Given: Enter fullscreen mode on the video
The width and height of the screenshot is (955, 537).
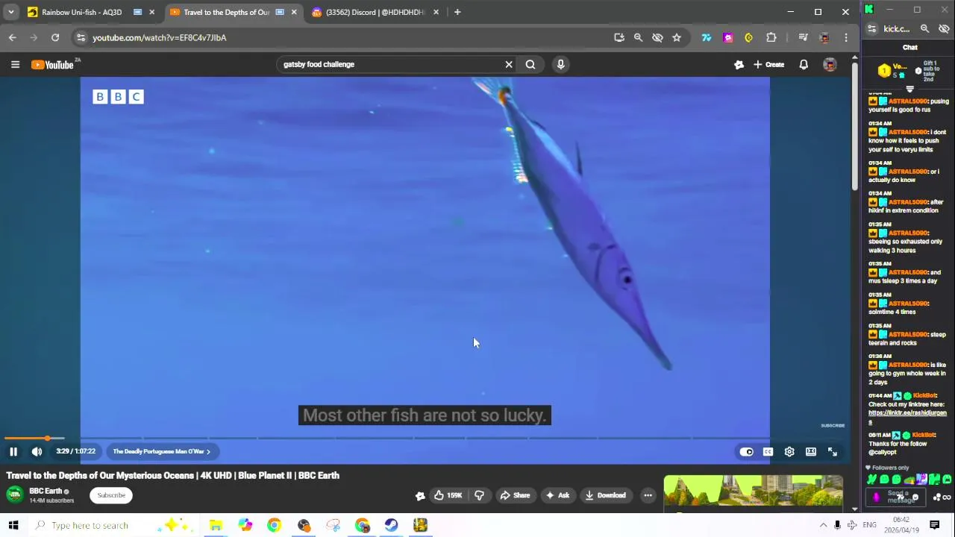Looking at the screenshot, I should (x=833, y=451).
